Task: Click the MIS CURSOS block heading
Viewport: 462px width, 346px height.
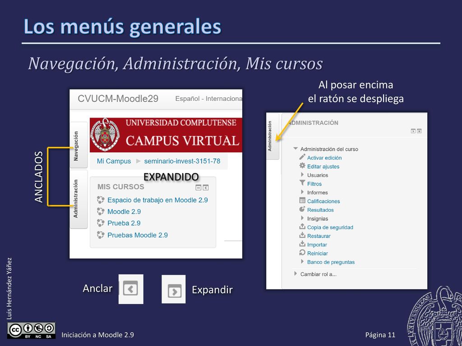Action: coord(121,187)
